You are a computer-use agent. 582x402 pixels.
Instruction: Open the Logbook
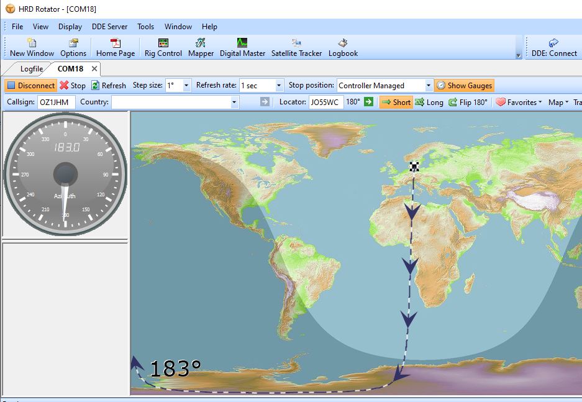coord(343,47)
